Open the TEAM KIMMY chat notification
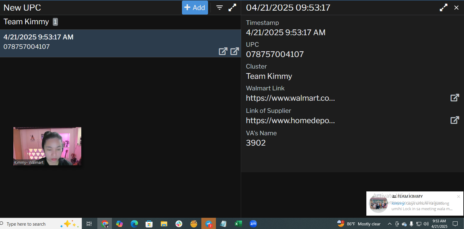The height and width of the screenshot is (229, 464). coord(415,204)
